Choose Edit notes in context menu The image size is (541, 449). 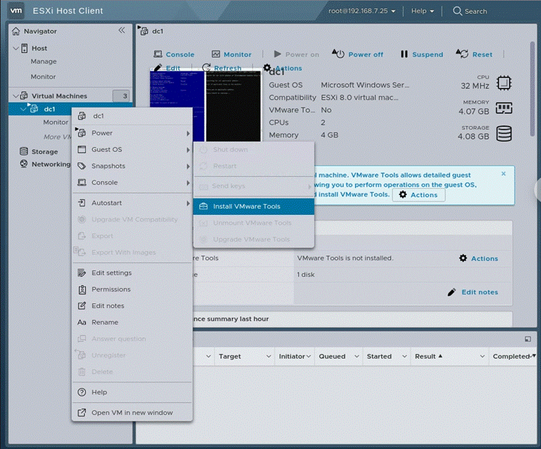132,306
